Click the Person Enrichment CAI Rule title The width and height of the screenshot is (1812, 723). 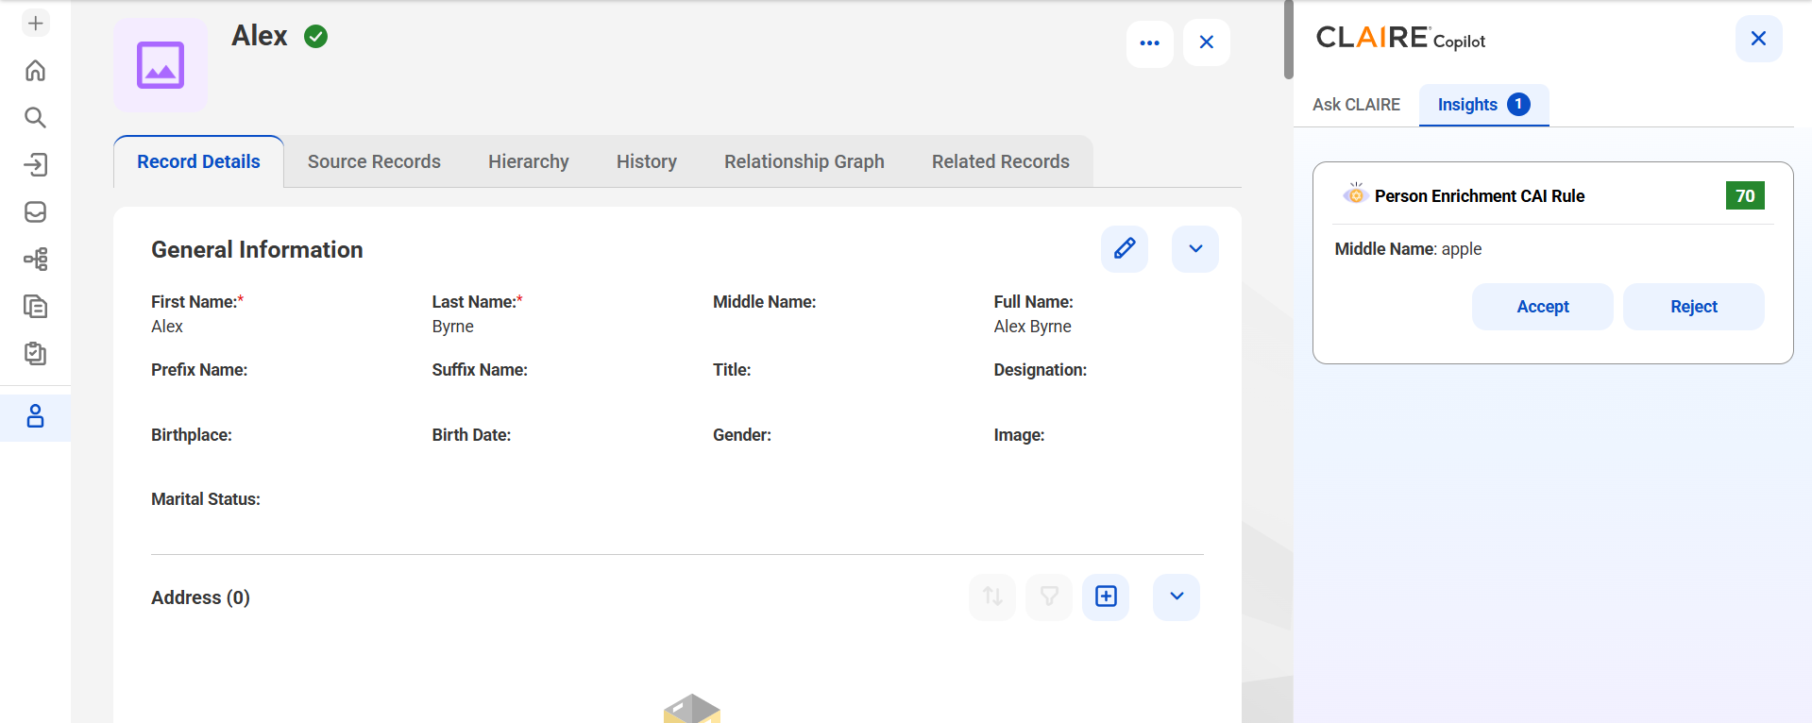[x=1480, y=196]
